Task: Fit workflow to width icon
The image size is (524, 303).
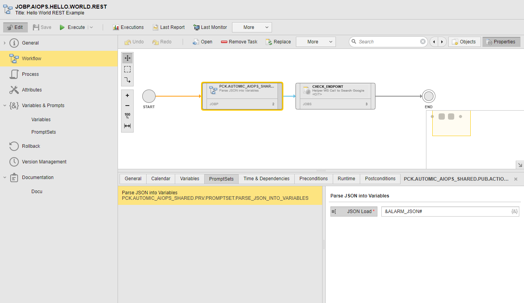Action: coord(127,126)
